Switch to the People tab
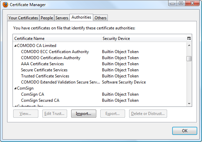The width and height of the screenshot is (202, 142). coord(47,18)
